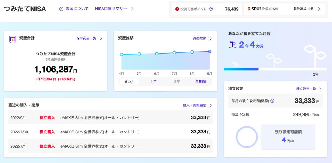Select the 6カ月 period tab
The image size is (332, 163).
click(130, 82)
